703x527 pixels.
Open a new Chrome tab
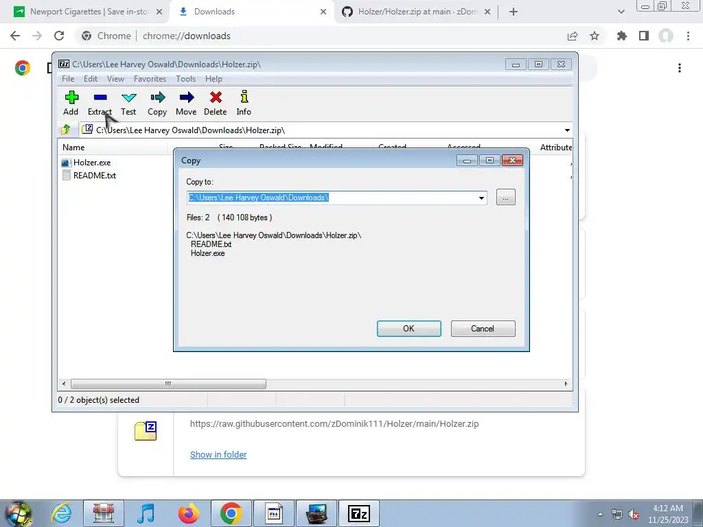pos(514,12)
